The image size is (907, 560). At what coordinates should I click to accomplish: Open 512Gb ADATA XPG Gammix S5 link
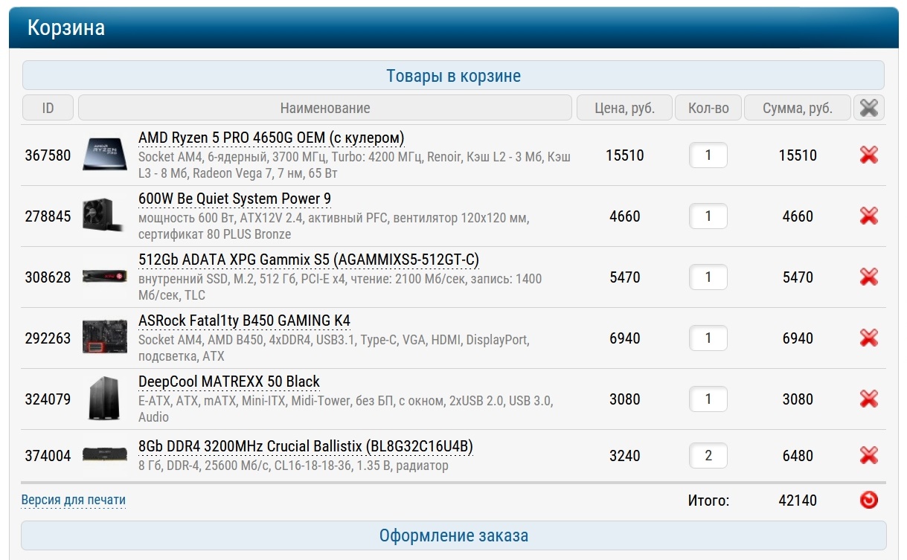pos(309,260)
